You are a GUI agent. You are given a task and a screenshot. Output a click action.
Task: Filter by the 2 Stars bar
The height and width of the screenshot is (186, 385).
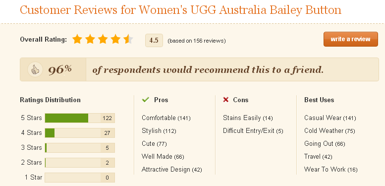pos(80,163)
